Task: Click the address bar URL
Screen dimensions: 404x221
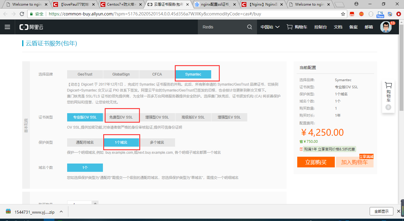Action: [x=155, y=14]
